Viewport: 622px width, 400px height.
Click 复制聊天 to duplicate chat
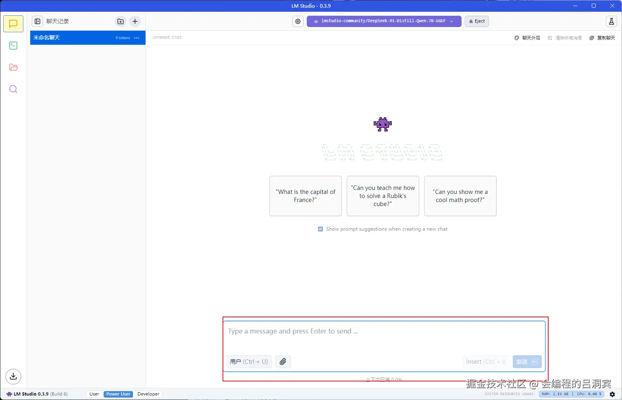click(602, 38)
